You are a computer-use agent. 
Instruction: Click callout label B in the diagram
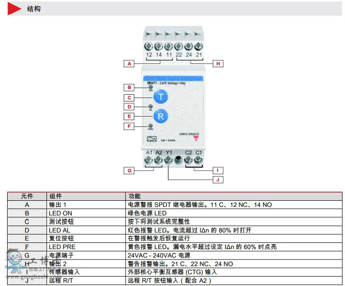click(129, 87)
